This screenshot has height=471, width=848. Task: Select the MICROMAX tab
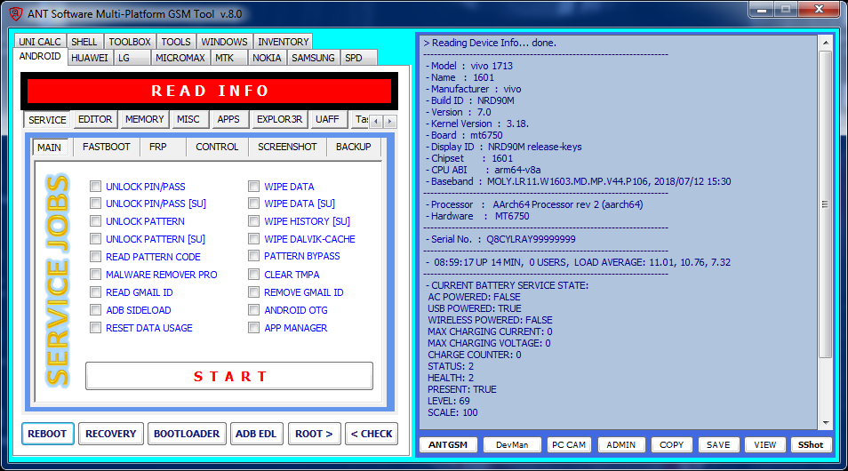[x=180, y=58]
